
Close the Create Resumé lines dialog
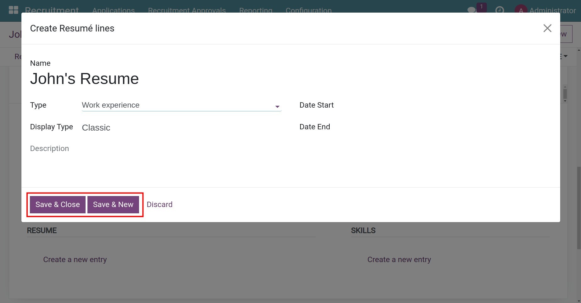[x=547, y=28]
